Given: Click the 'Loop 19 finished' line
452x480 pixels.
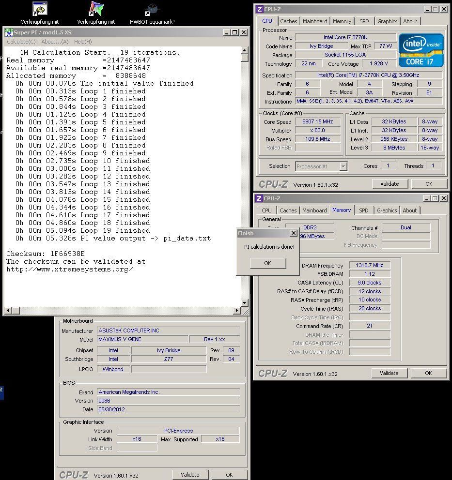Looking at the screenshot, I should pos(83,230).
